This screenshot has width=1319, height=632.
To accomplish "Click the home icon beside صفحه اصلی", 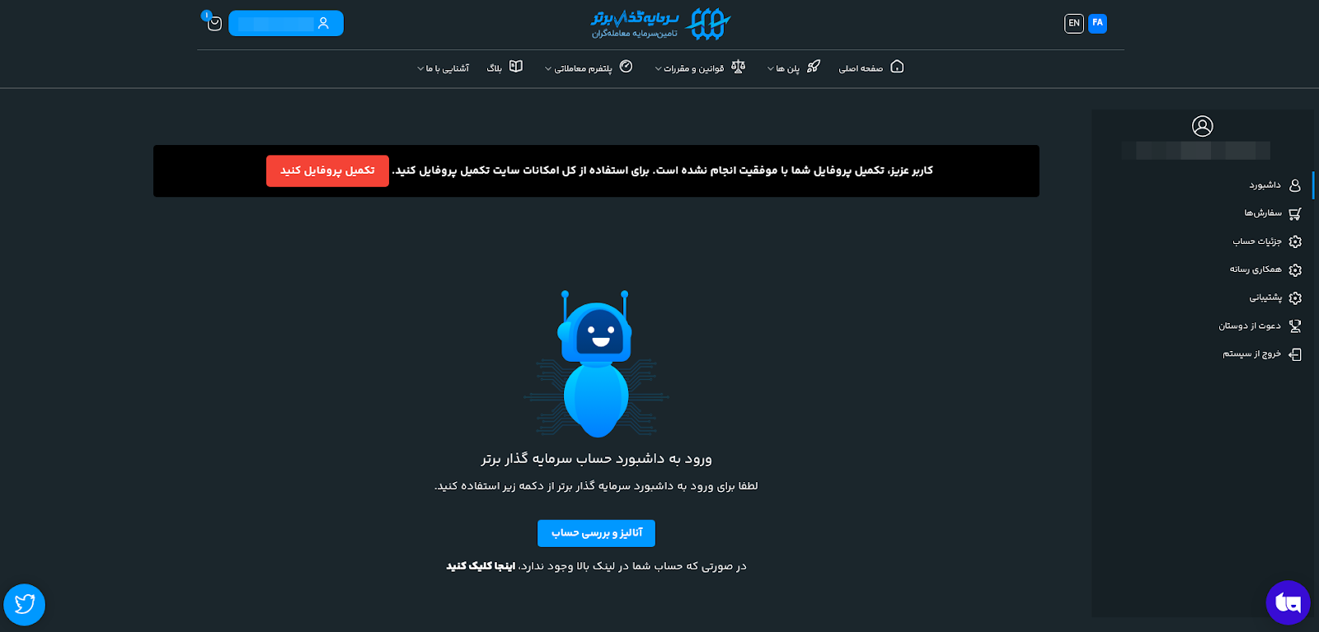I will tap(897, 67).
